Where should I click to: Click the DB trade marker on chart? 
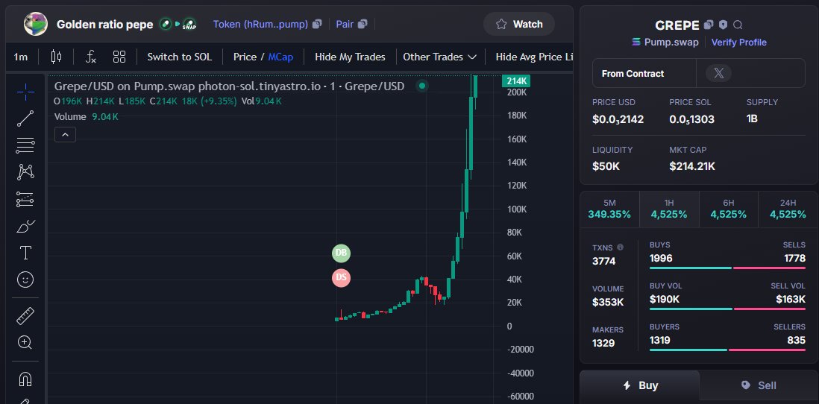tap(341, 253)
